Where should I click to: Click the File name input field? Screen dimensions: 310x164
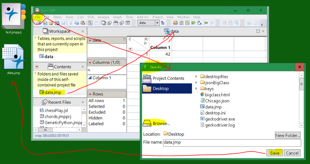232,143
